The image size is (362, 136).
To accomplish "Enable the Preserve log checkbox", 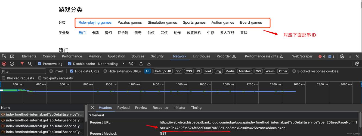I will coord(40,64).
